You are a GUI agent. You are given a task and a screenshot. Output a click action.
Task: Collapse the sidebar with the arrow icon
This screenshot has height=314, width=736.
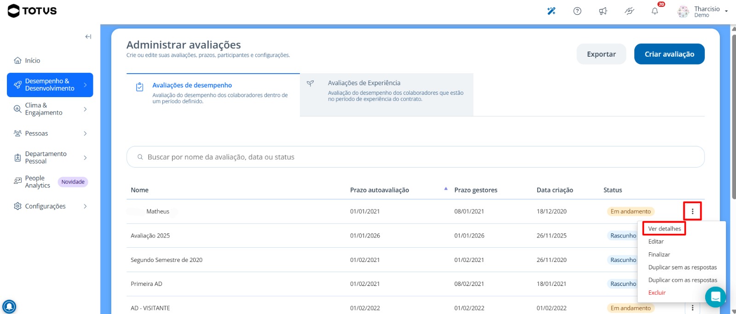coord(88,37)
